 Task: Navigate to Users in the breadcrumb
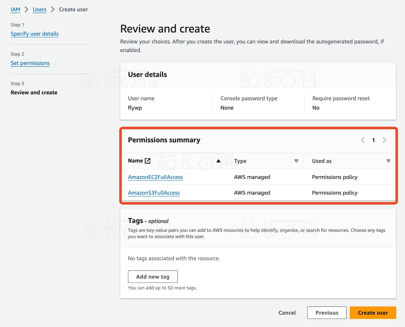(x=39, y=10)
